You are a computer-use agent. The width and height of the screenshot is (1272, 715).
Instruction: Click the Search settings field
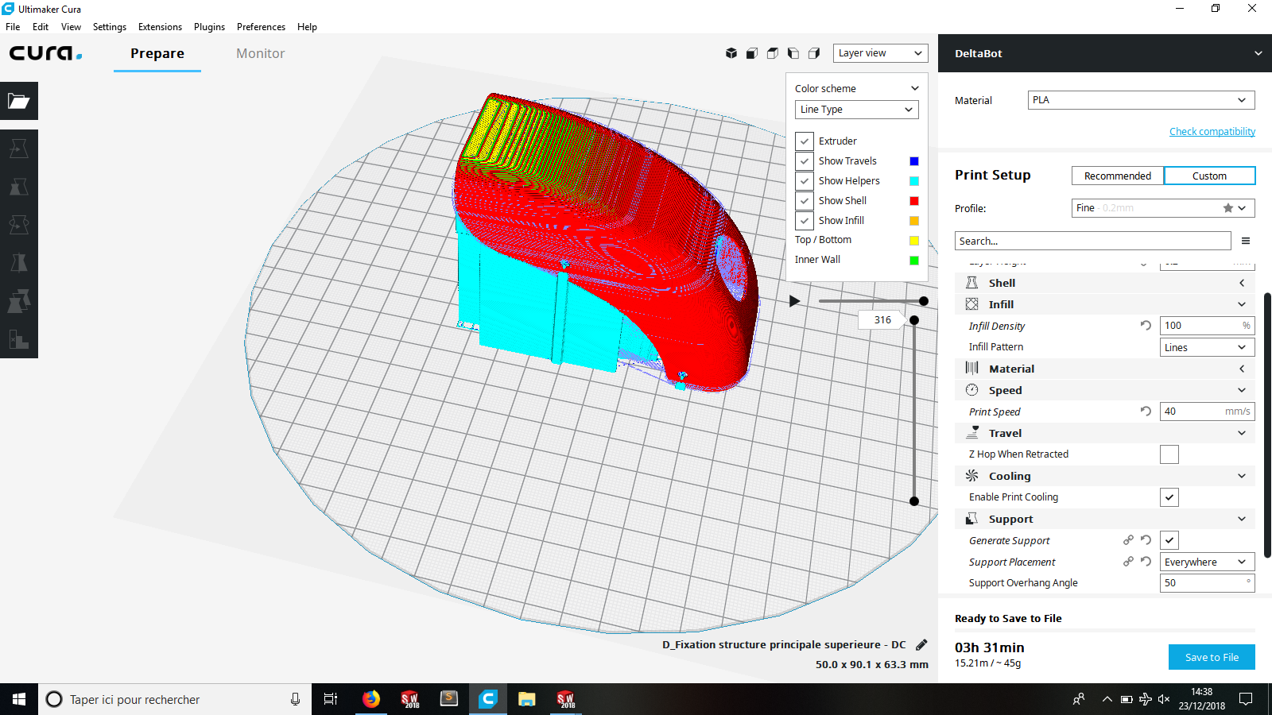(1093, 241)
